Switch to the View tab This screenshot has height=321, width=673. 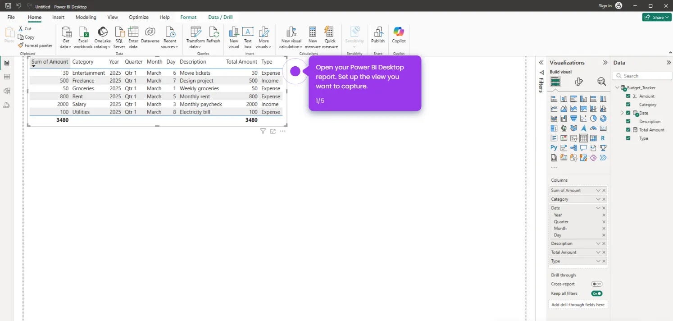click(x=113, y=17)
